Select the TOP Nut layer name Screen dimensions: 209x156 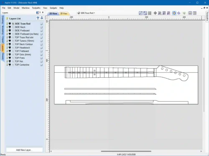coord(19,61)
